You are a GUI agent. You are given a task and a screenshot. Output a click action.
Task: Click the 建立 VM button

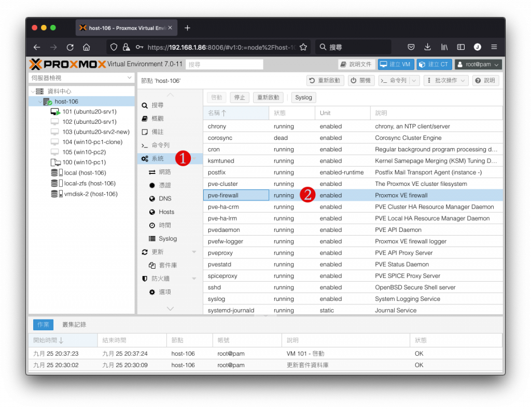point(396,64)
